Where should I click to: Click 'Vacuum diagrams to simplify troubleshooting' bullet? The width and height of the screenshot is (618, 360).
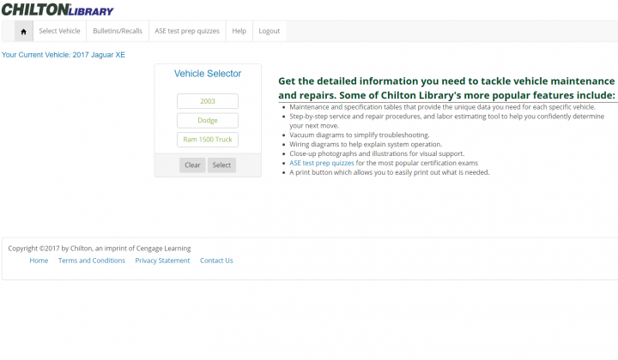coord(359,135)
